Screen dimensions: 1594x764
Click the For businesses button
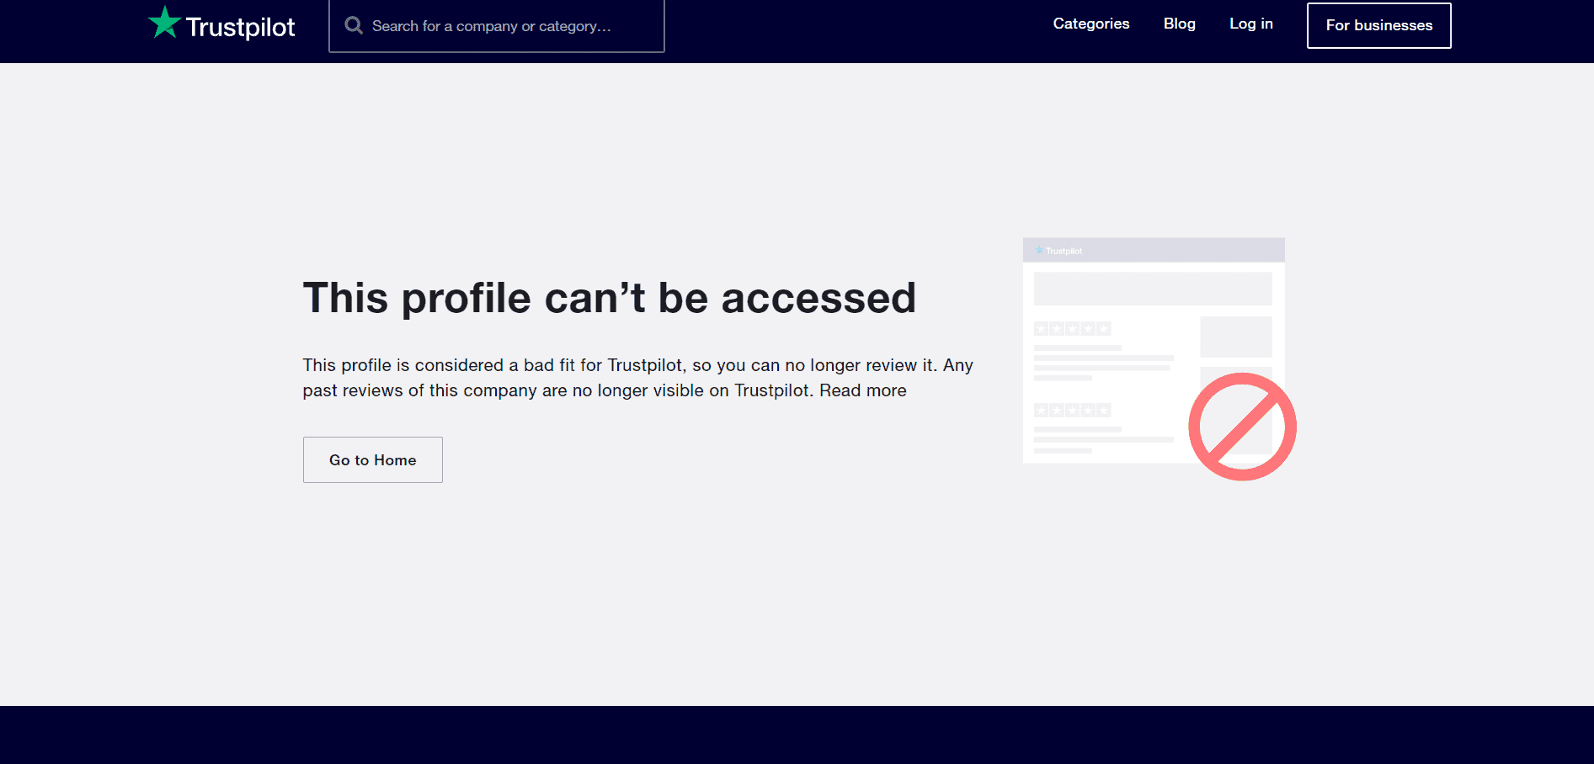click(1379, 25)
